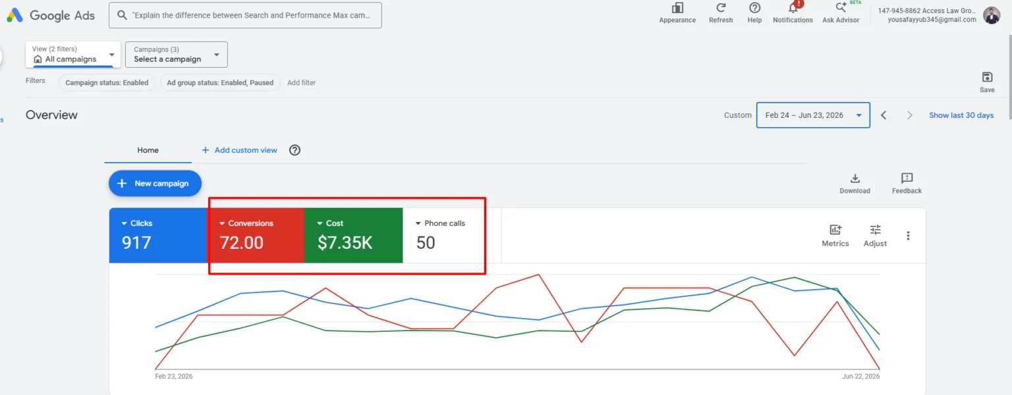The image size is (1012, 395).
Task: Click the account email yousafayyub345@gmail.com
Action: click(932, 20)
